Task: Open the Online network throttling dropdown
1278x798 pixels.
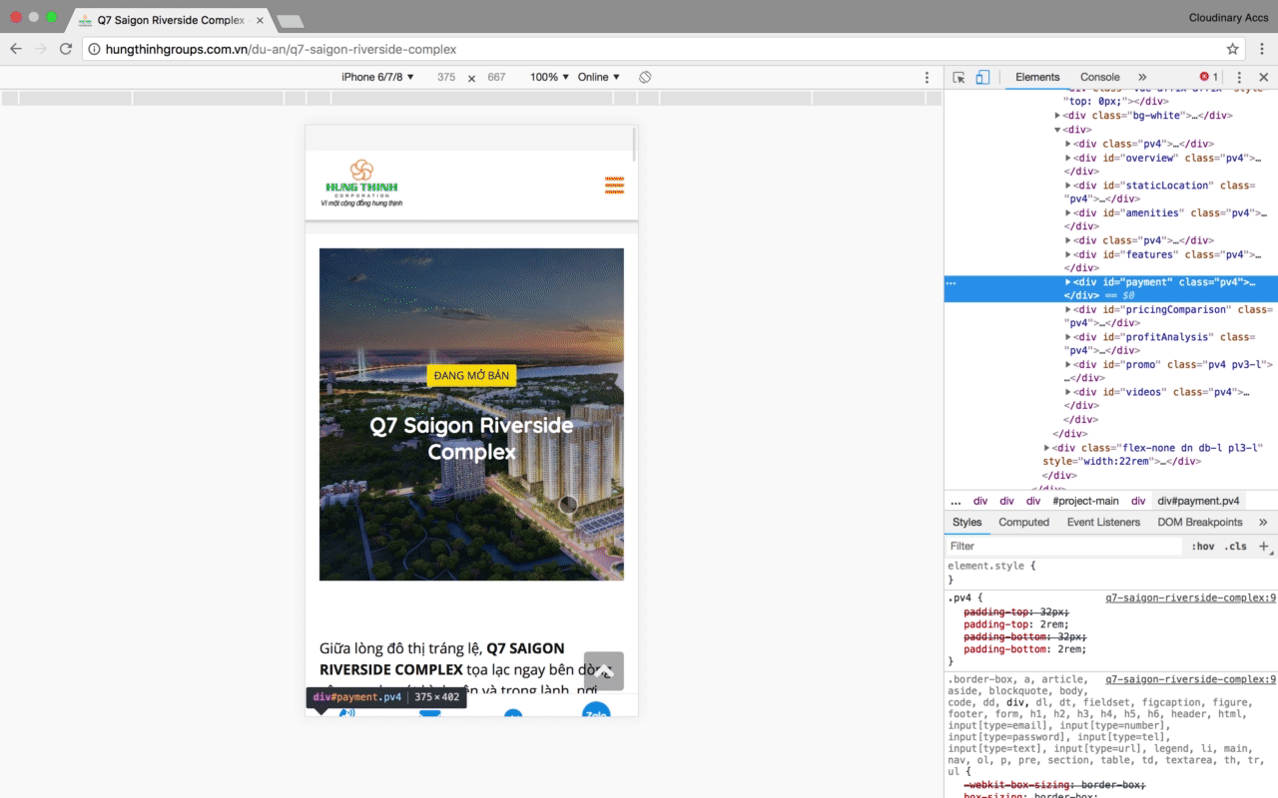Action: pos(599,77)
